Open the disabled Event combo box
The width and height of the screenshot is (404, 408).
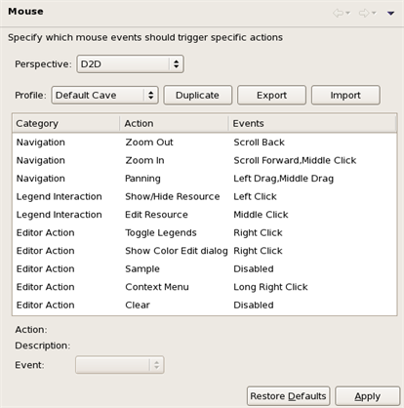[120, 365]
